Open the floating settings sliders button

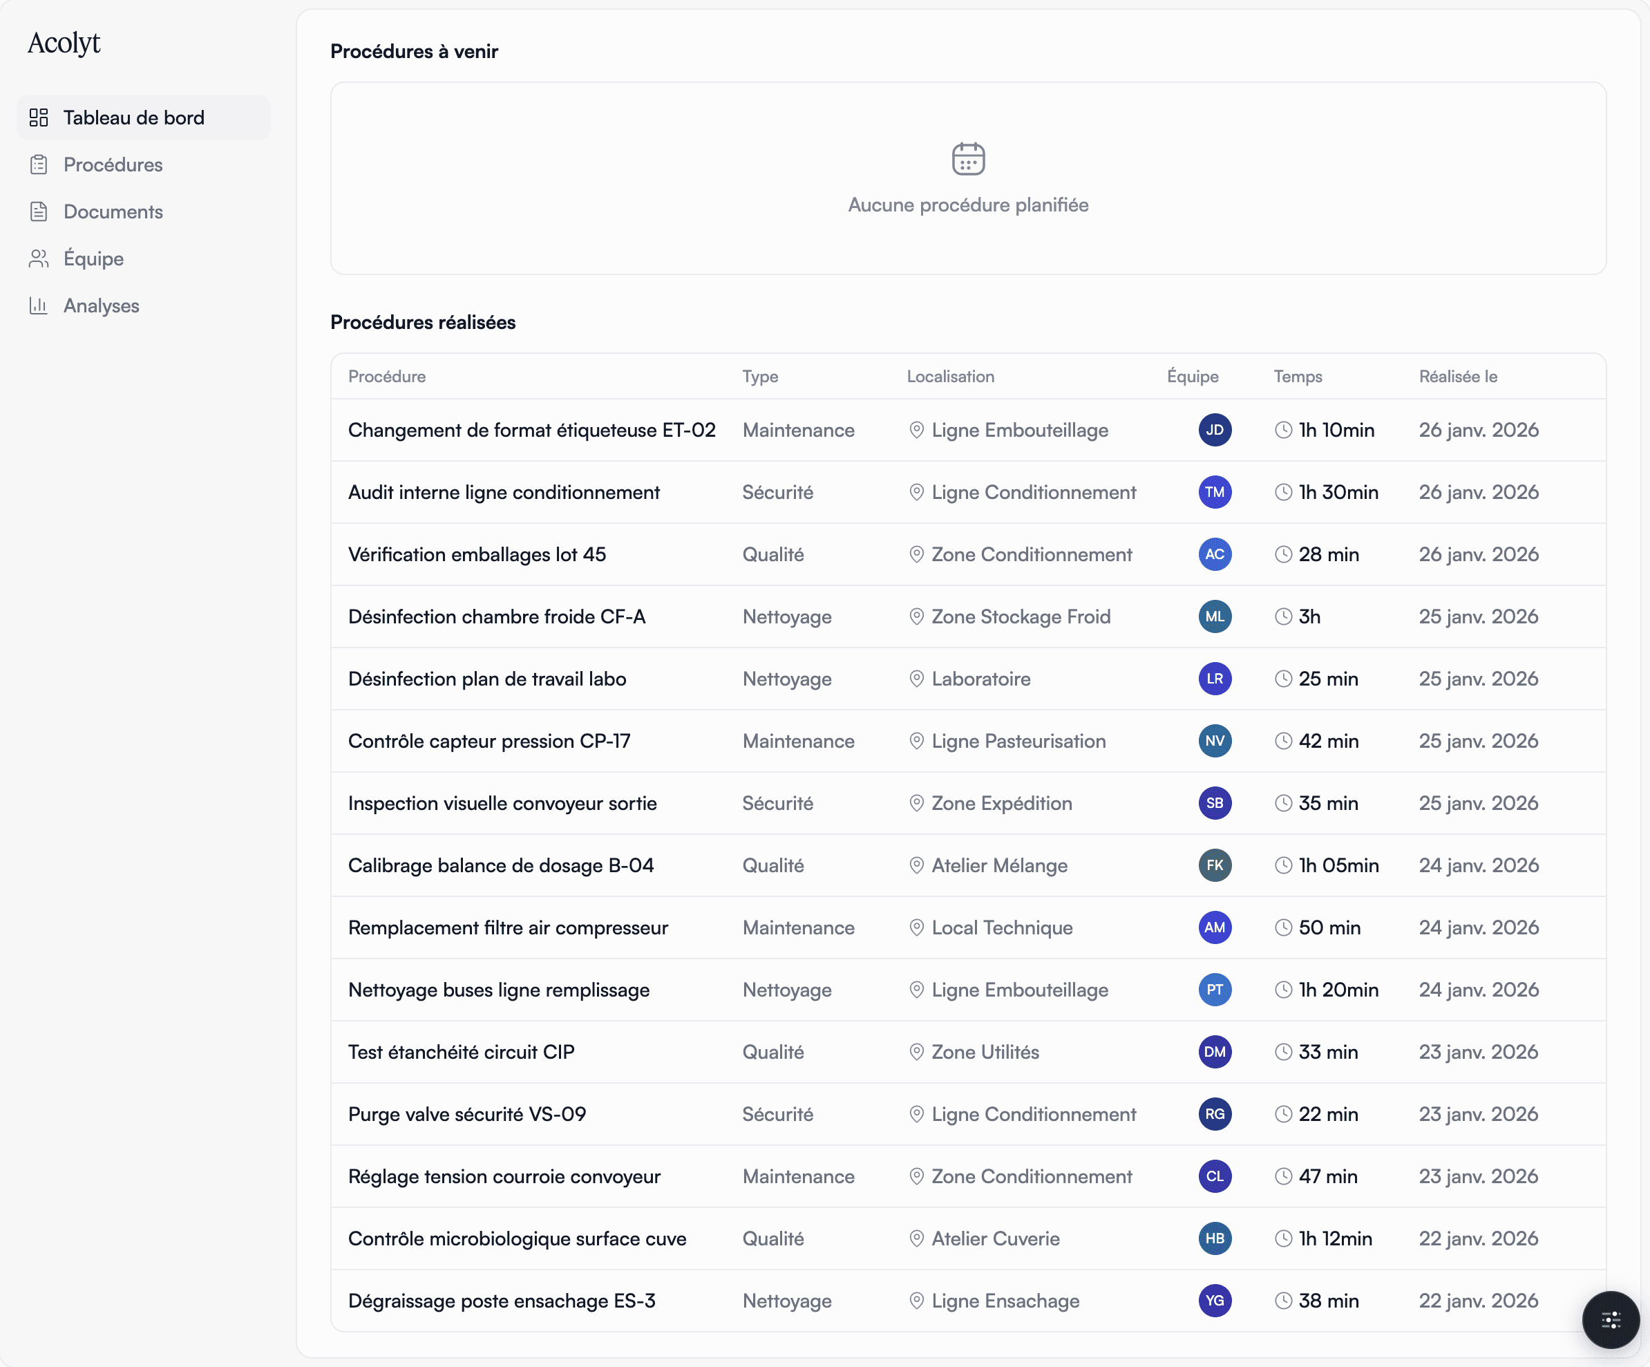click(1610, 1319)
